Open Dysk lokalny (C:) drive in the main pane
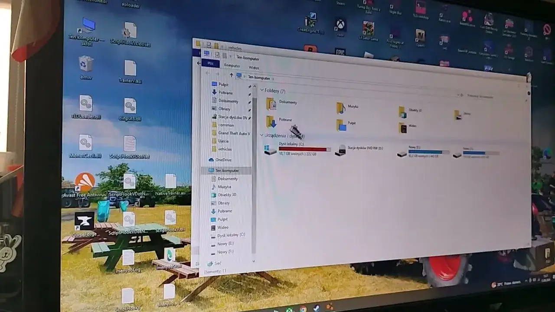 coord(270,150)
